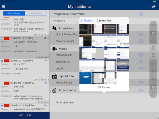159x119 pixels.
Task: Click the 'Assistance to Tenant' nature text
Action: (30, 109)
